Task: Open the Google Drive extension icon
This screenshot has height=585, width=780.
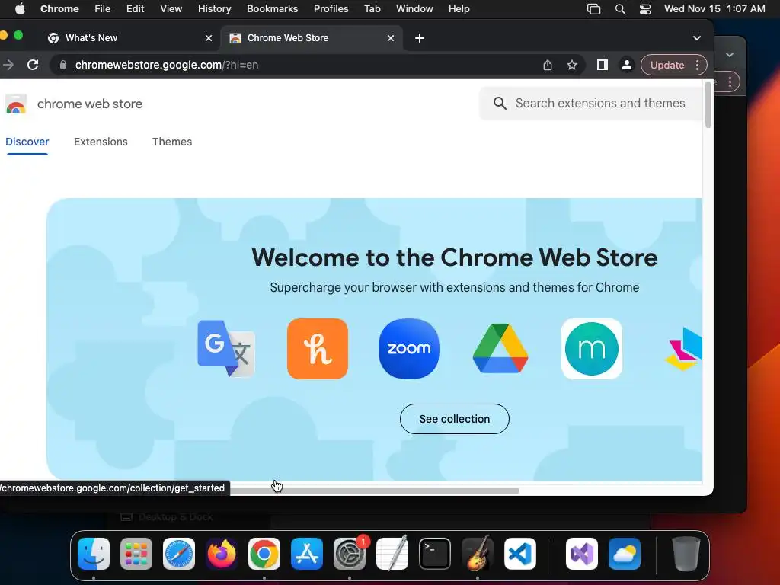Action: tap(500, 348)
